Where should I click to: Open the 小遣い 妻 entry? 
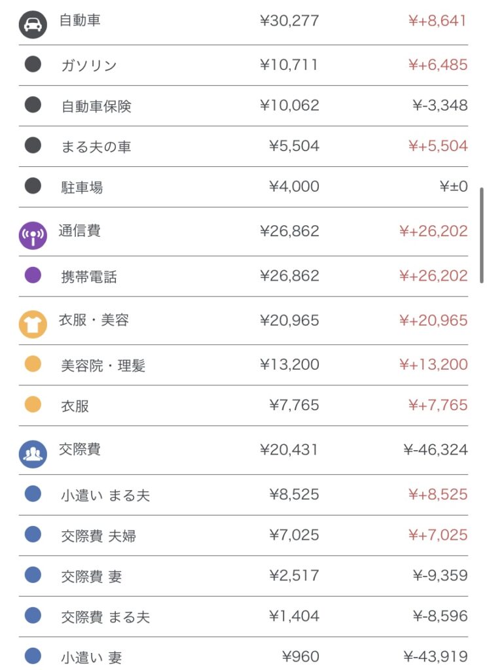92,657
